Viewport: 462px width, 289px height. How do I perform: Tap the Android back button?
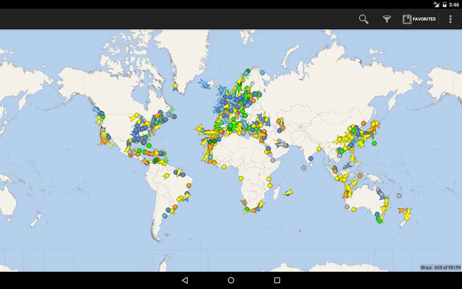pyautogui.click(x=185, y=280)
